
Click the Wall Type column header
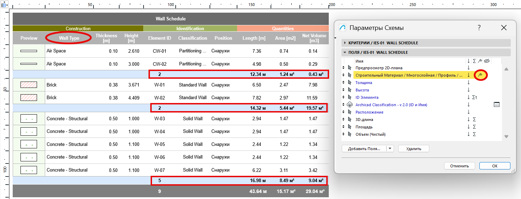pyautogui.click(x=69, y=38)
